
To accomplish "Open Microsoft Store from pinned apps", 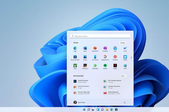I will pos(75,58).
